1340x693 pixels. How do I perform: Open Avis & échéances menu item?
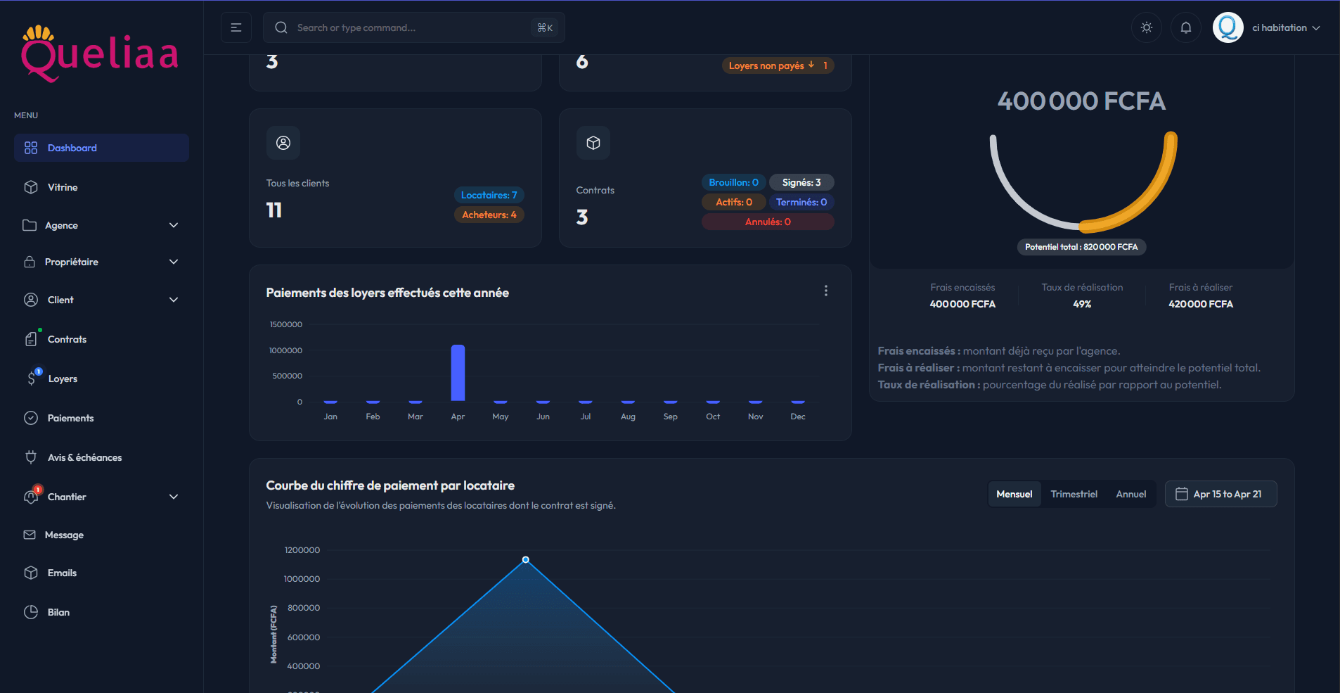pyautogui.click(x=101, y=457)
